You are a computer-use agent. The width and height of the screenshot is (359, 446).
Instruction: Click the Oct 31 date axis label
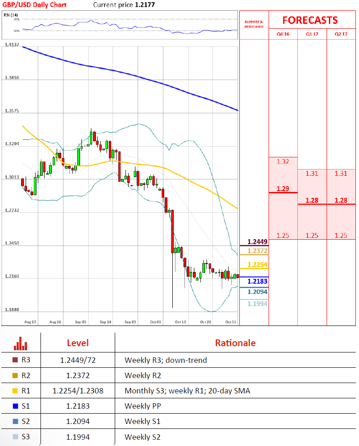point(231,322)
